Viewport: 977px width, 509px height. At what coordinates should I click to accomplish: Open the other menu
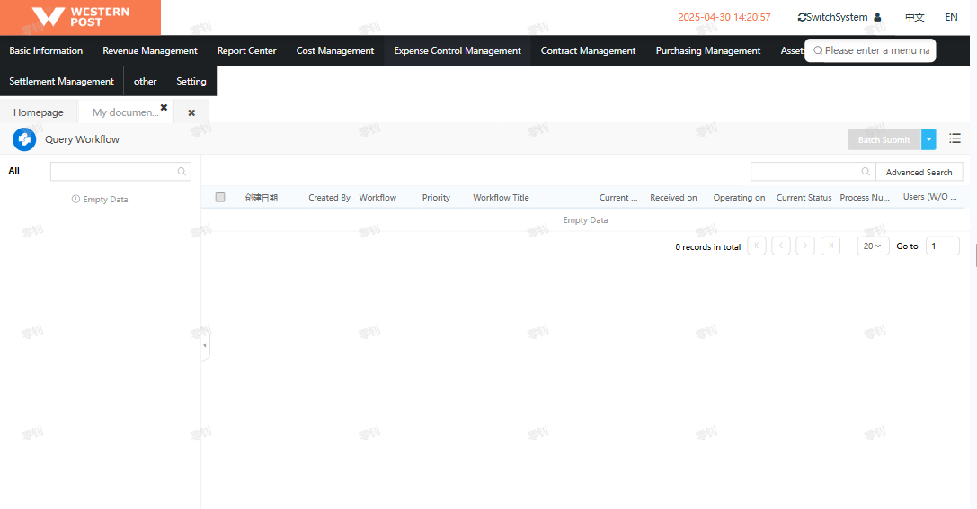point(146,81)
